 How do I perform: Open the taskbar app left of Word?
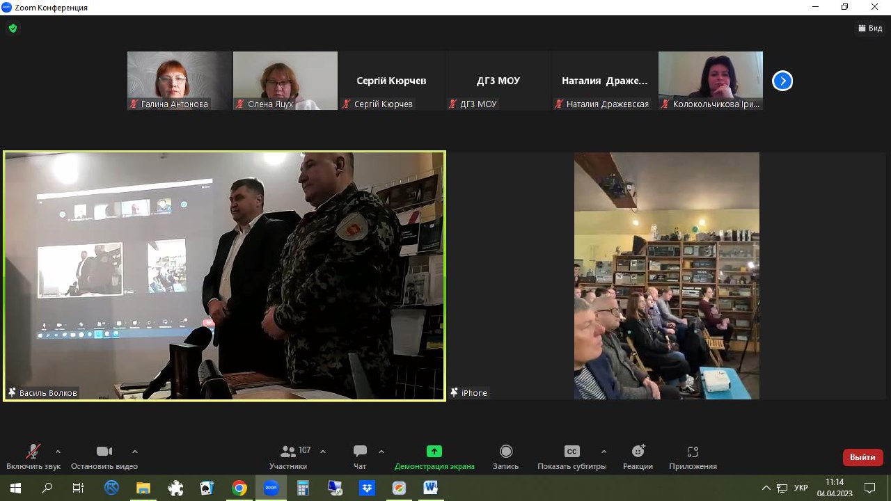click(x=399, y=488)
